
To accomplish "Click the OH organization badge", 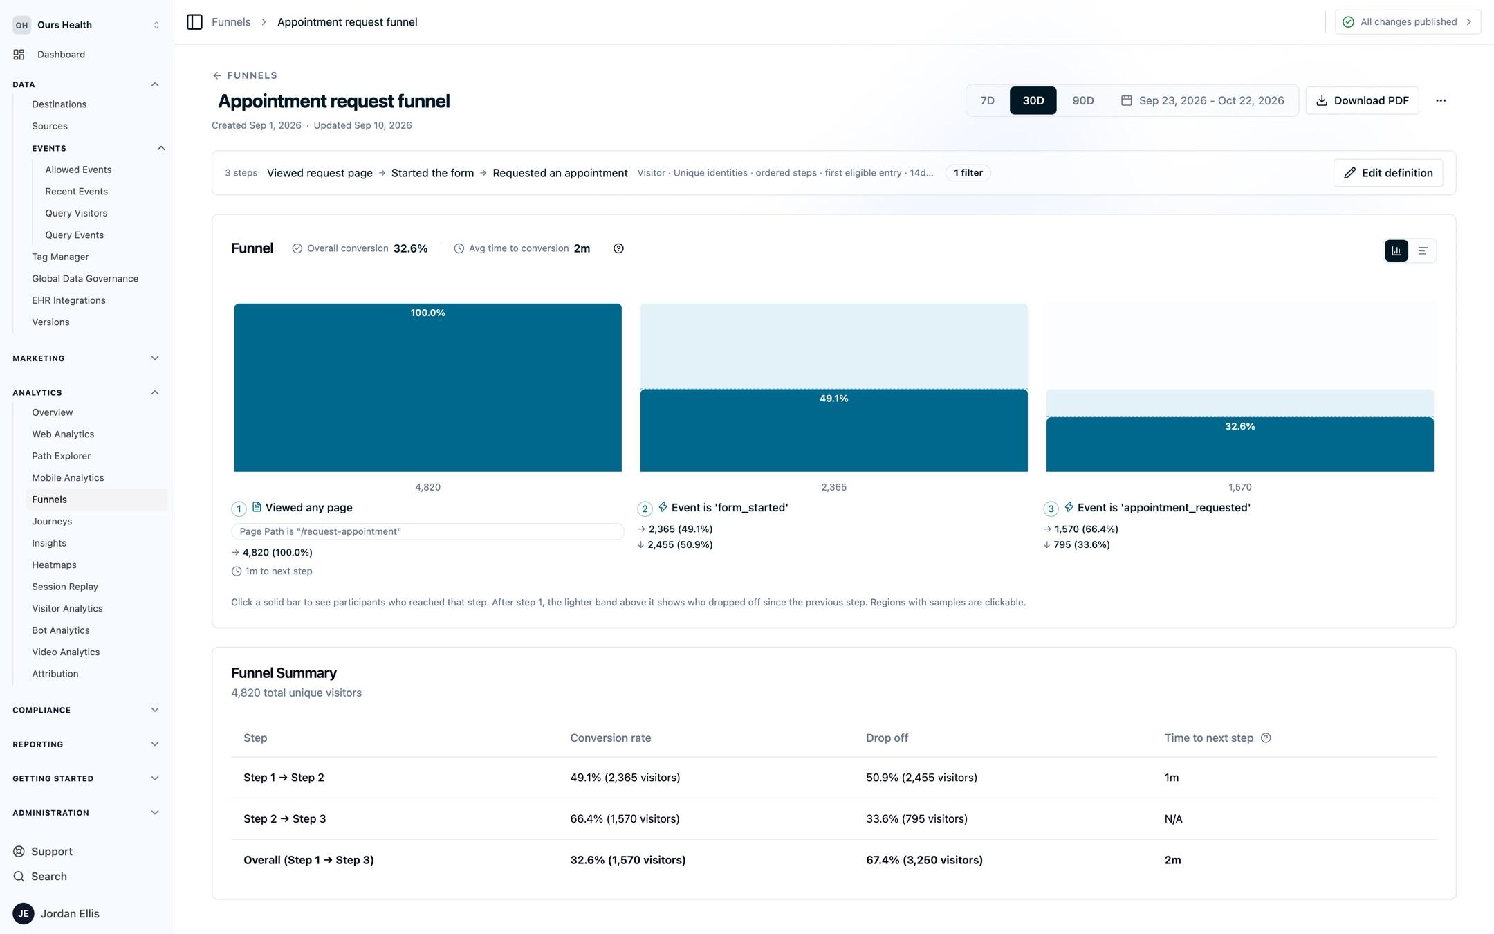I will [x=22, y=25].
